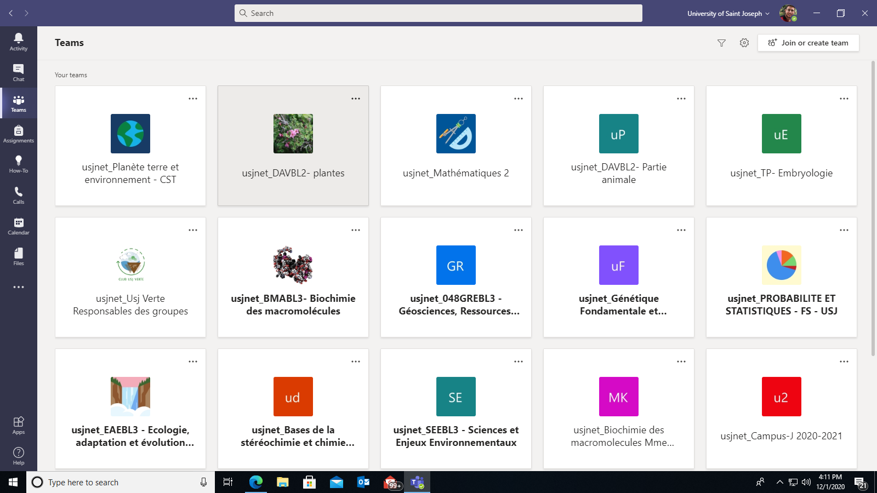Open more options for TP- Embryologie team
877x493 pixels.
click(x=844, y=99)
